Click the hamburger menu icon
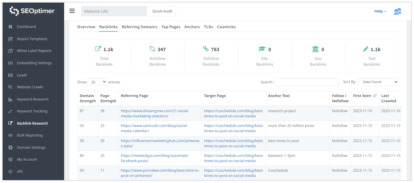 72,11
